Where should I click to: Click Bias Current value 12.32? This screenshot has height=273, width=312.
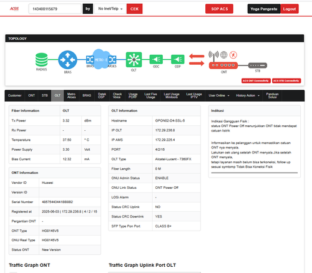[67, 159]
